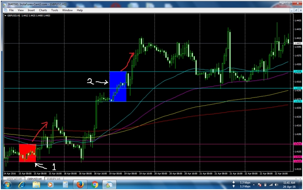Click the MetaTrader taskbar button

coord(109,185)
